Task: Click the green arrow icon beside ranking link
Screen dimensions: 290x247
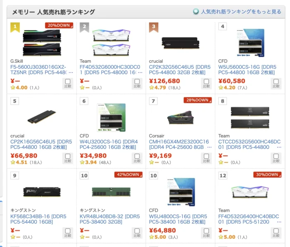Action: pos(196,12)
